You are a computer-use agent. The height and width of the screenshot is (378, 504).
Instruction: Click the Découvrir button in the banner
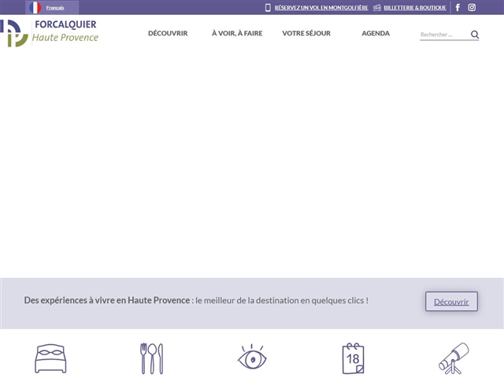pyautogui.click(x=451, y=302)
